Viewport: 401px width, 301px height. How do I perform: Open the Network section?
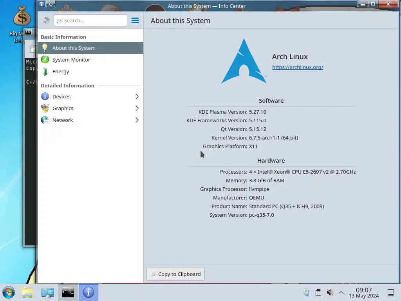pyautogui.click(x=90, y=120)
